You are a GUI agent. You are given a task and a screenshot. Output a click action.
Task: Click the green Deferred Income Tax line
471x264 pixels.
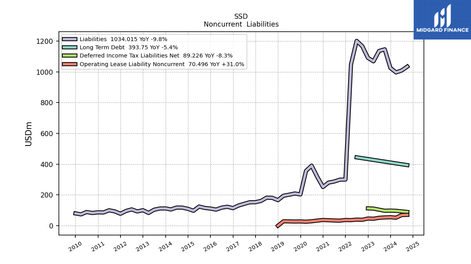pos(387,210)
